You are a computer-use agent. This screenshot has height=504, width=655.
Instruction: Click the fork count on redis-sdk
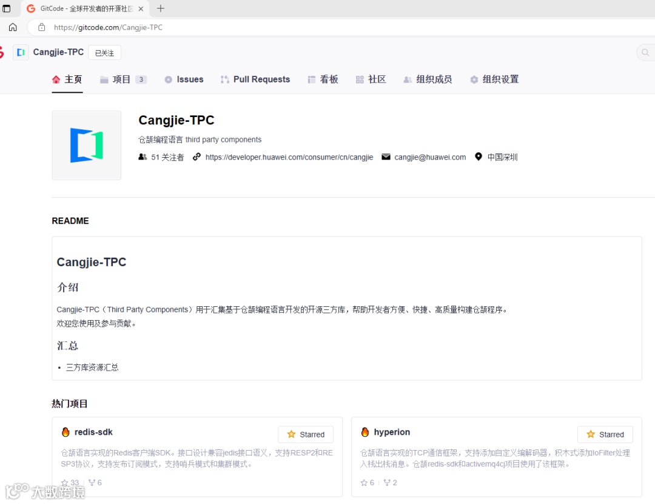point(95,483)
